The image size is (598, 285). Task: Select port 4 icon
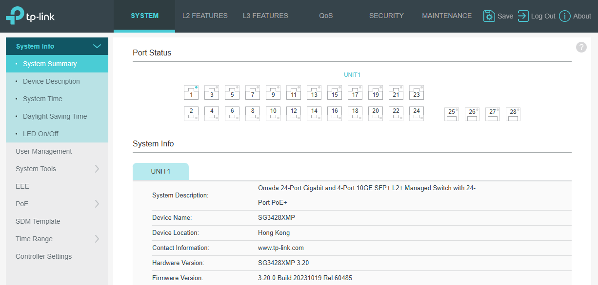pyautogui.click(x=212, y=113)
